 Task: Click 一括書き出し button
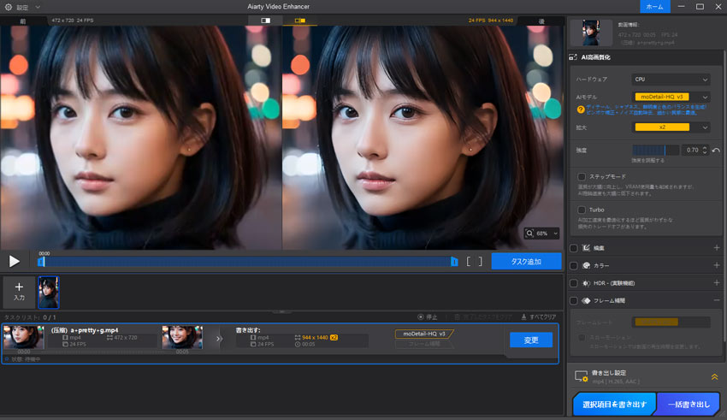coord(689,405)
